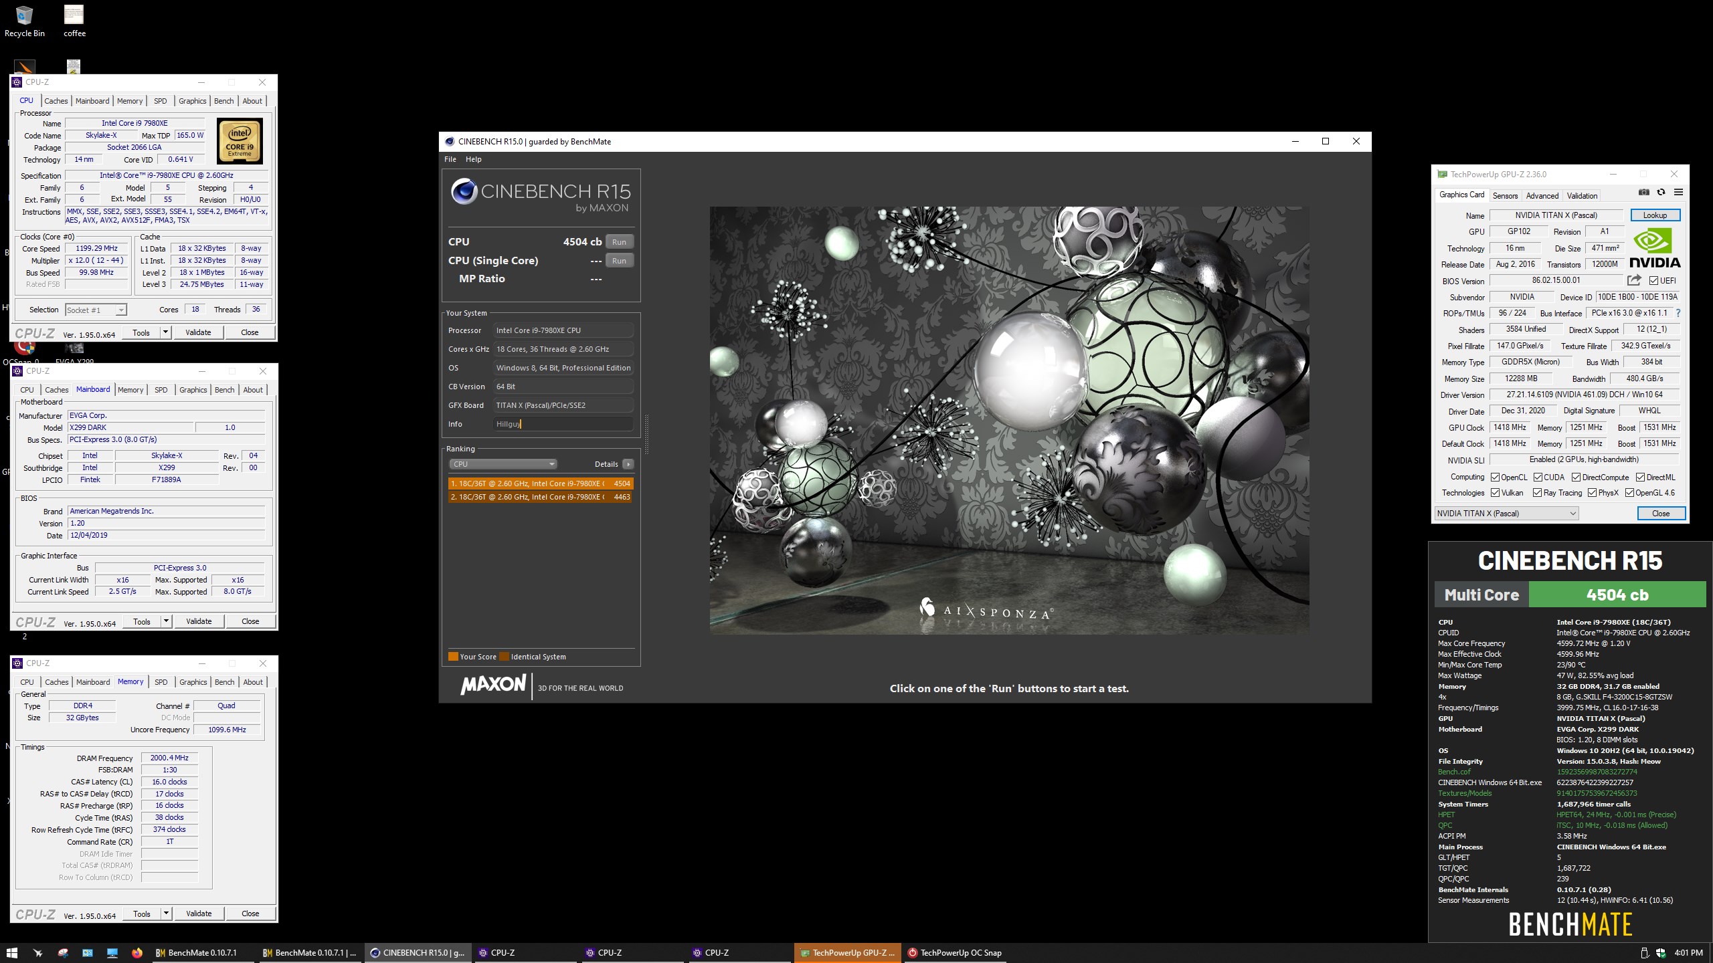This screenshot has width=1713, height=963.
Task: Click the Details arrow in Cinebench Ranking
Action: (628, 464)
